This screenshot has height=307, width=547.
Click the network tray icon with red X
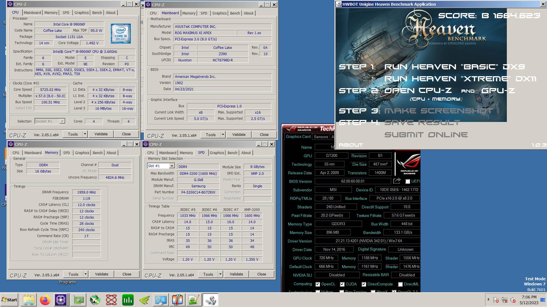click(505, 300)
